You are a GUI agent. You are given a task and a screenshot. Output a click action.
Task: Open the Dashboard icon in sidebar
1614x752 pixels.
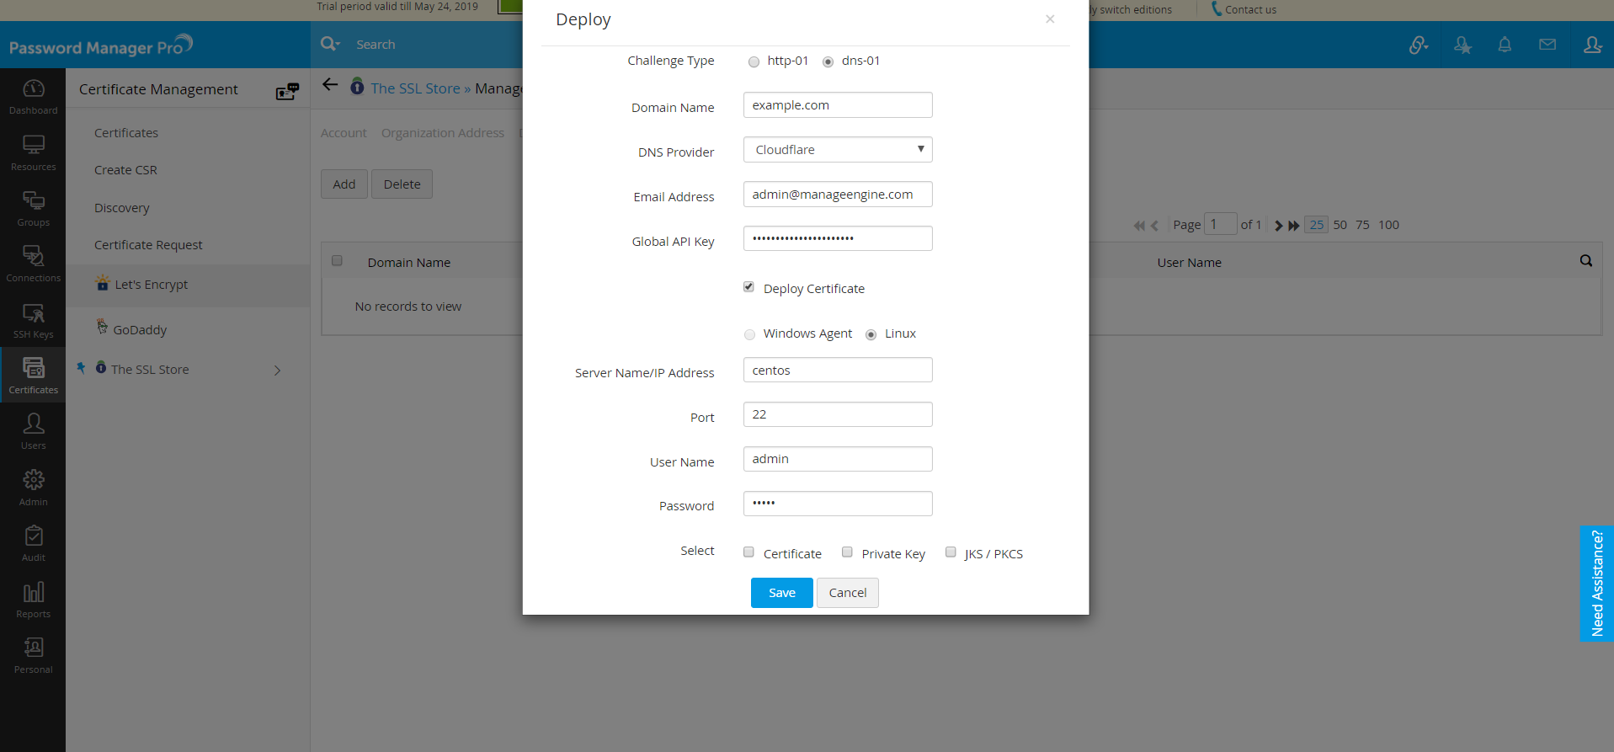tap(33, 97)
